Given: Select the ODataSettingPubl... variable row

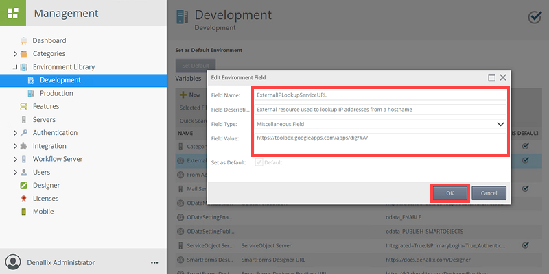Looking at the screenshot, I should (x=357, y=232).
